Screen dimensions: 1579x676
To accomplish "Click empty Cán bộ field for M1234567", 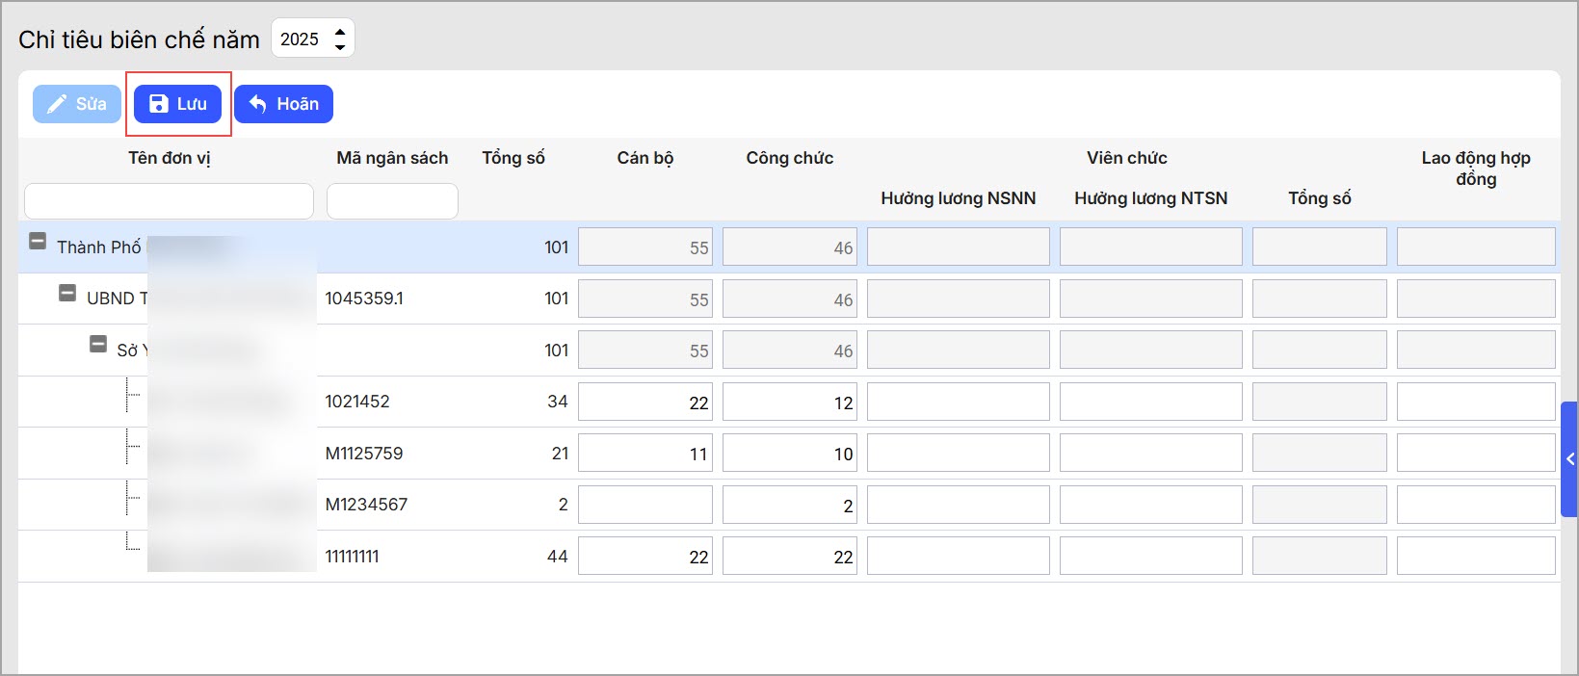I will pyautogui.click(x=645, y=505).
